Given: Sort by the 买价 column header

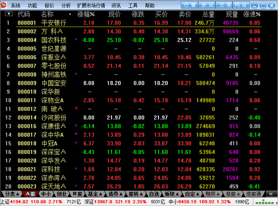Looking at the screenshot, I should click(161, 14).
